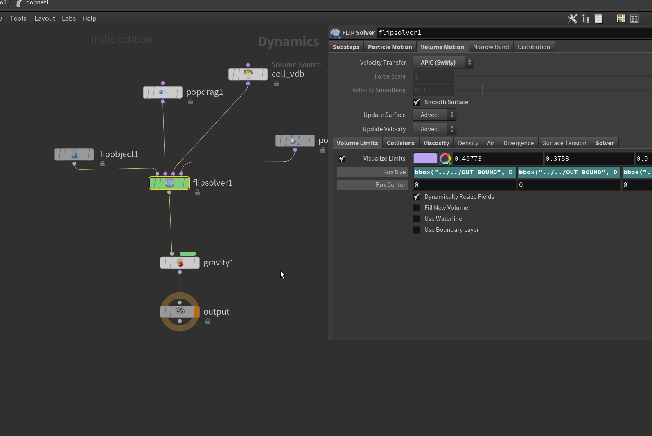Click the flipsolver1 node name field
This screenshot has width=652, height=436.
tap(512, 33)
